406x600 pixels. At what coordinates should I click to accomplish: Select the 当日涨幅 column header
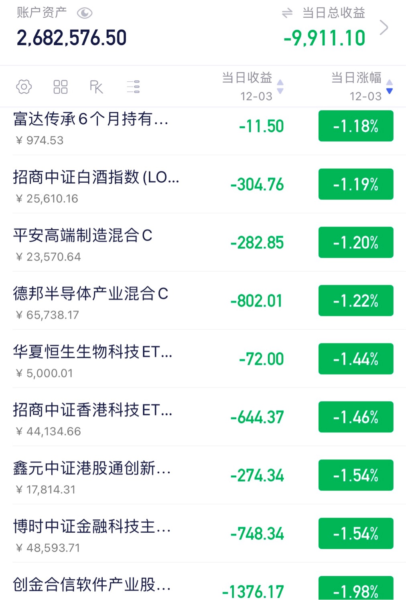(x=356, y=78)
